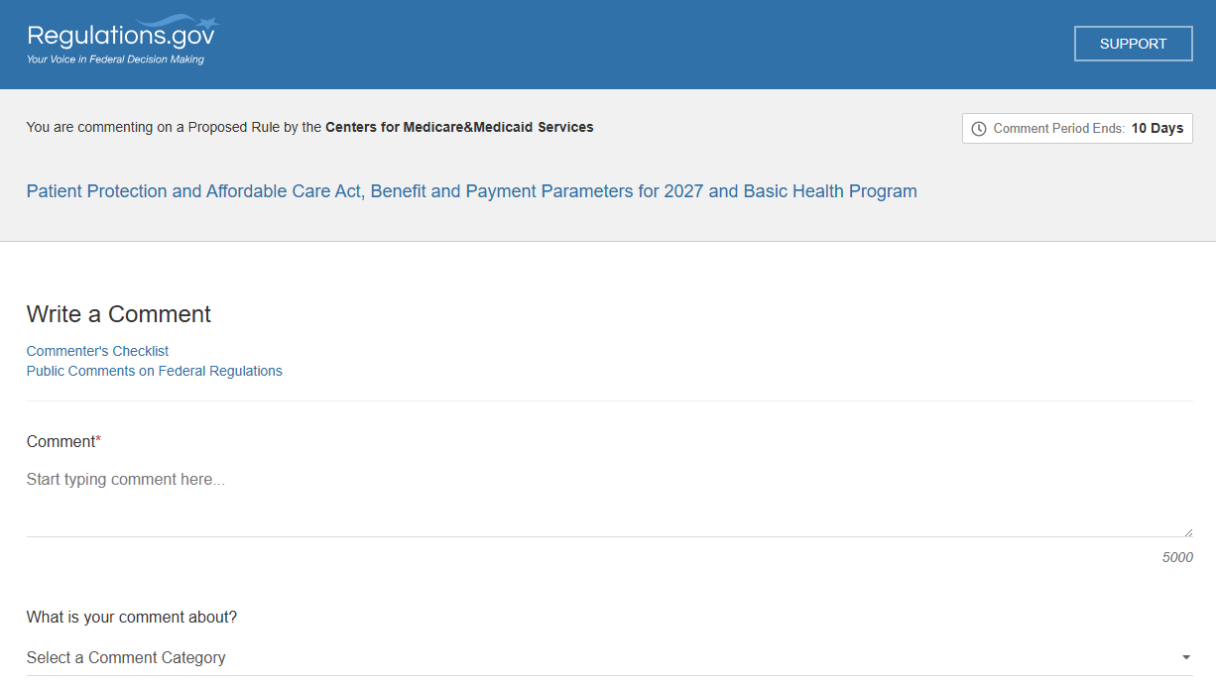
Task: Open the Public Comments on Federal Regulations link
Action: 154,371
